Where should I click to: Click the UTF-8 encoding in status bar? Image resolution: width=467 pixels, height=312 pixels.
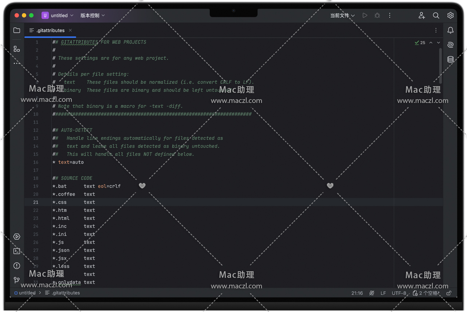coord(399,293)
